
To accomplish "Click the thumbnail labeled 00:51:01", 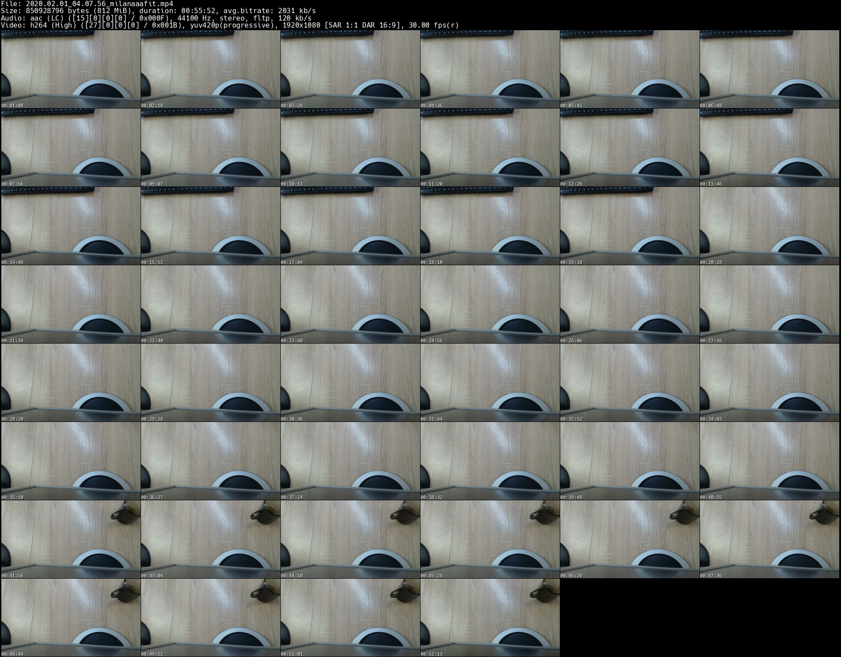I will (350, 618).
